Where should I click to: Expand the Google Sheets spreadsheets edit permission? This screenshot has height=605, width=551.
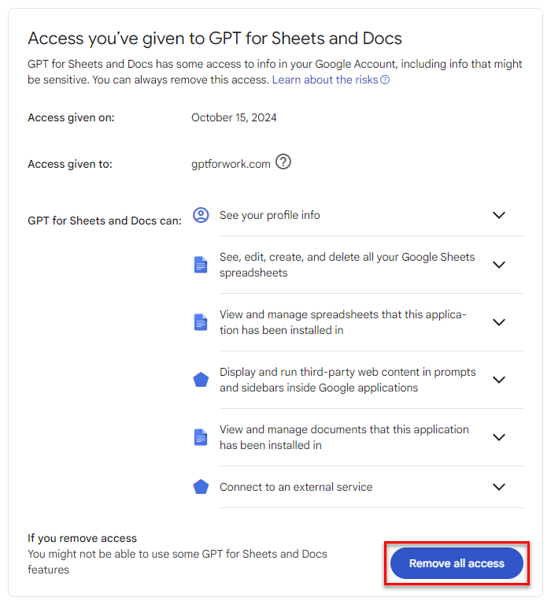point(498,265)
